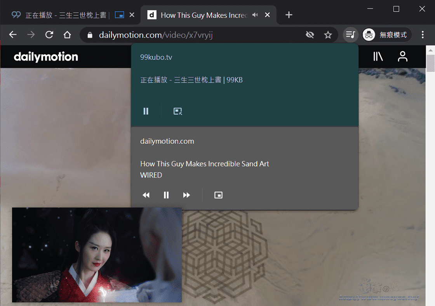View site security lock info
The image size is (435, 306).
90,35
